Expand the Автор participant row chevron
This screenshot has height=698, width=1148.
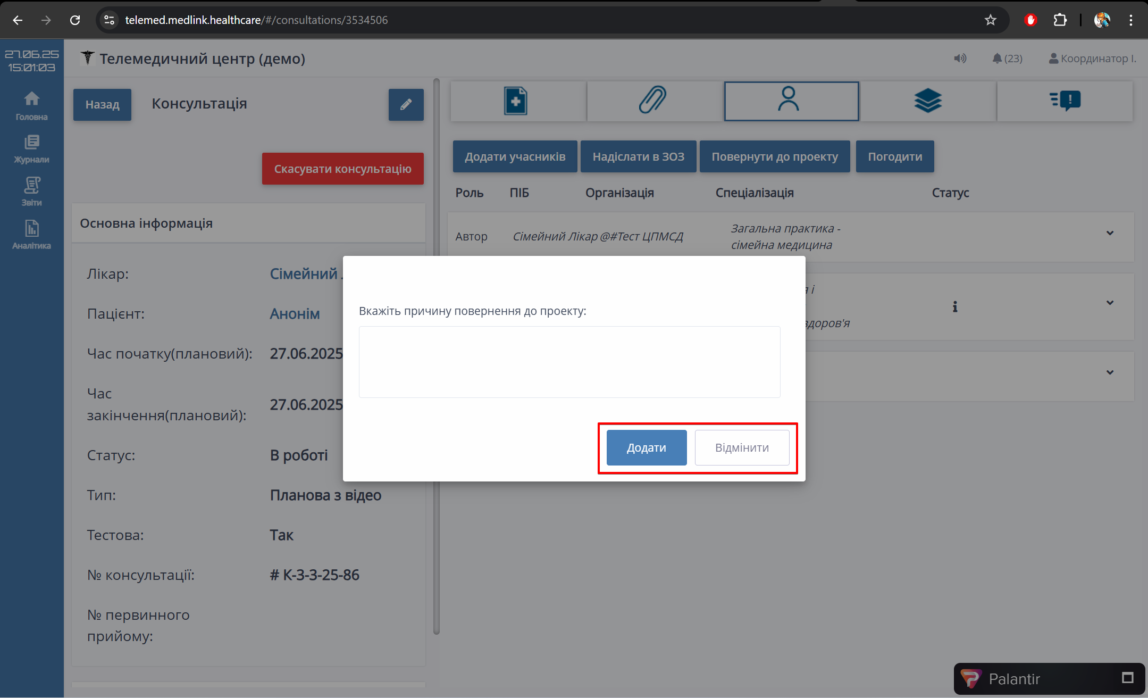point(1110,233)
